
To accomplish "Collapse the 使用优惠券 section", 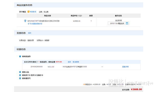I will tap(20, 56).
